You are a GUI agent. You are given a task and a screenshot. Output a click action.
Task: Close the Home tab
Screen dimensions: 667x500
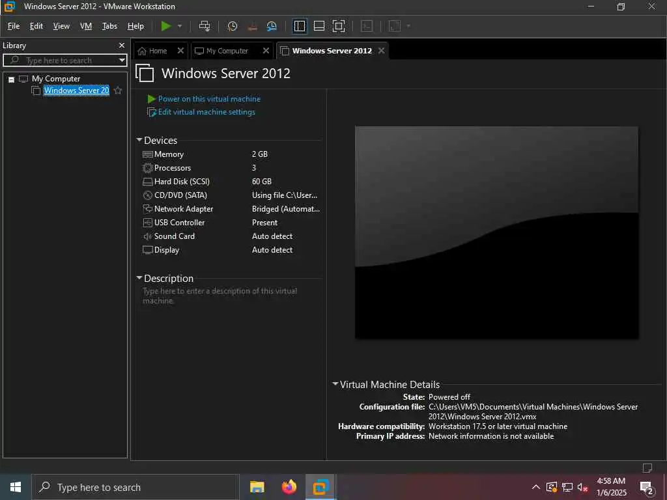(180, 51)
